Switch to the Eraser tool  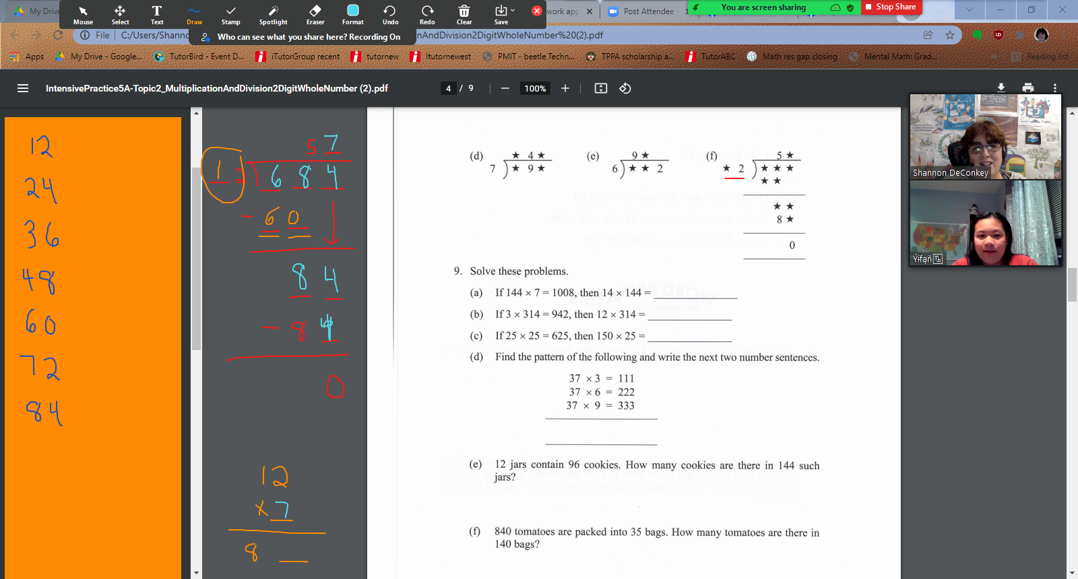pyautogui.click(x=315, y=15)
